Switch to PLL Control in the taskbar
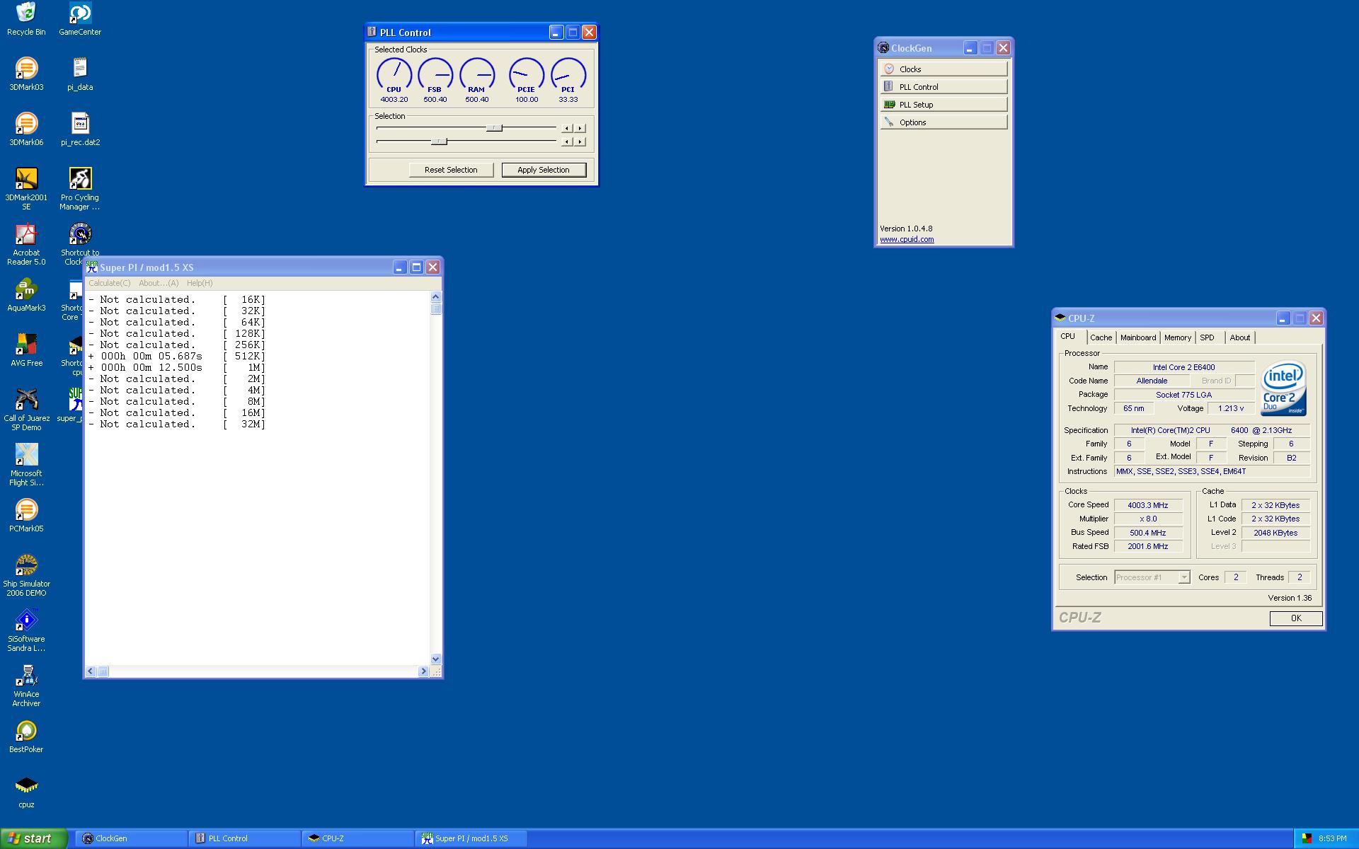 coord(244,838)
